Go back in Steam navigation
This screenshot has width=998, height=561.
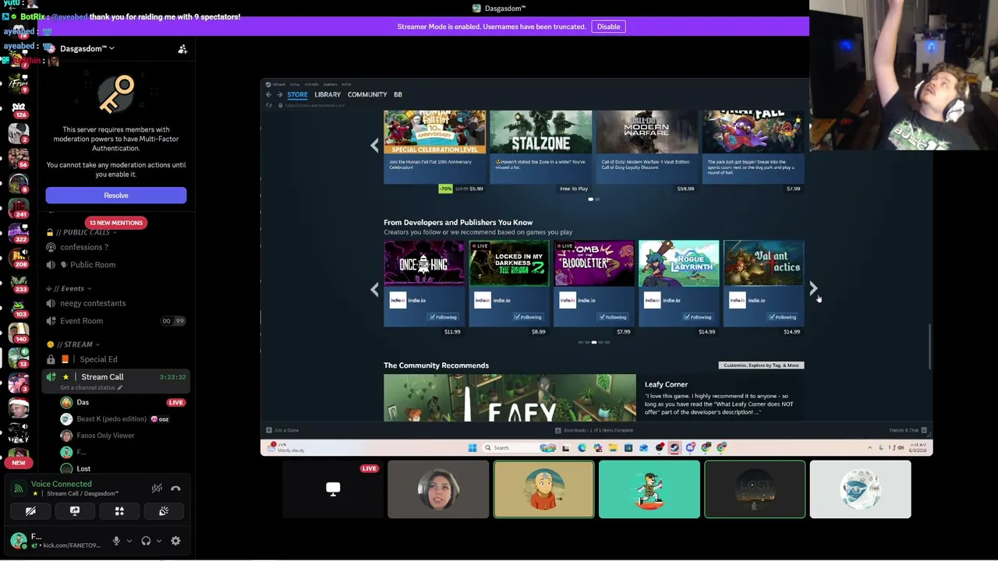[x=269, y=94]
